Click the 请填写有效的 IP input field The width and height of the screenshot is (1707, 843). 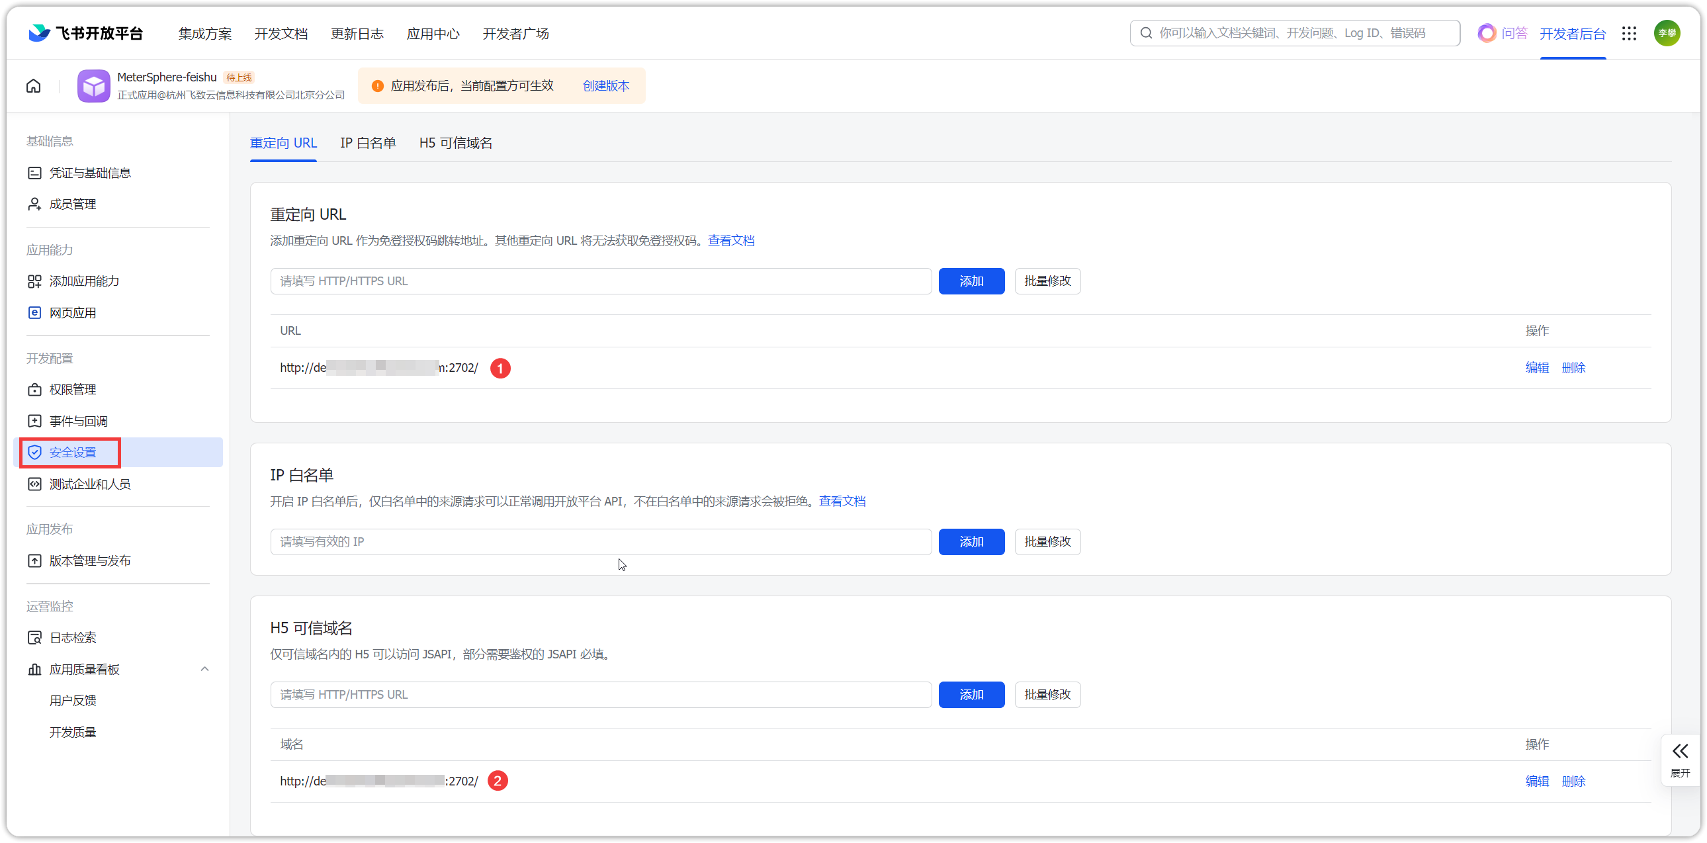click(x=600, y=541)
